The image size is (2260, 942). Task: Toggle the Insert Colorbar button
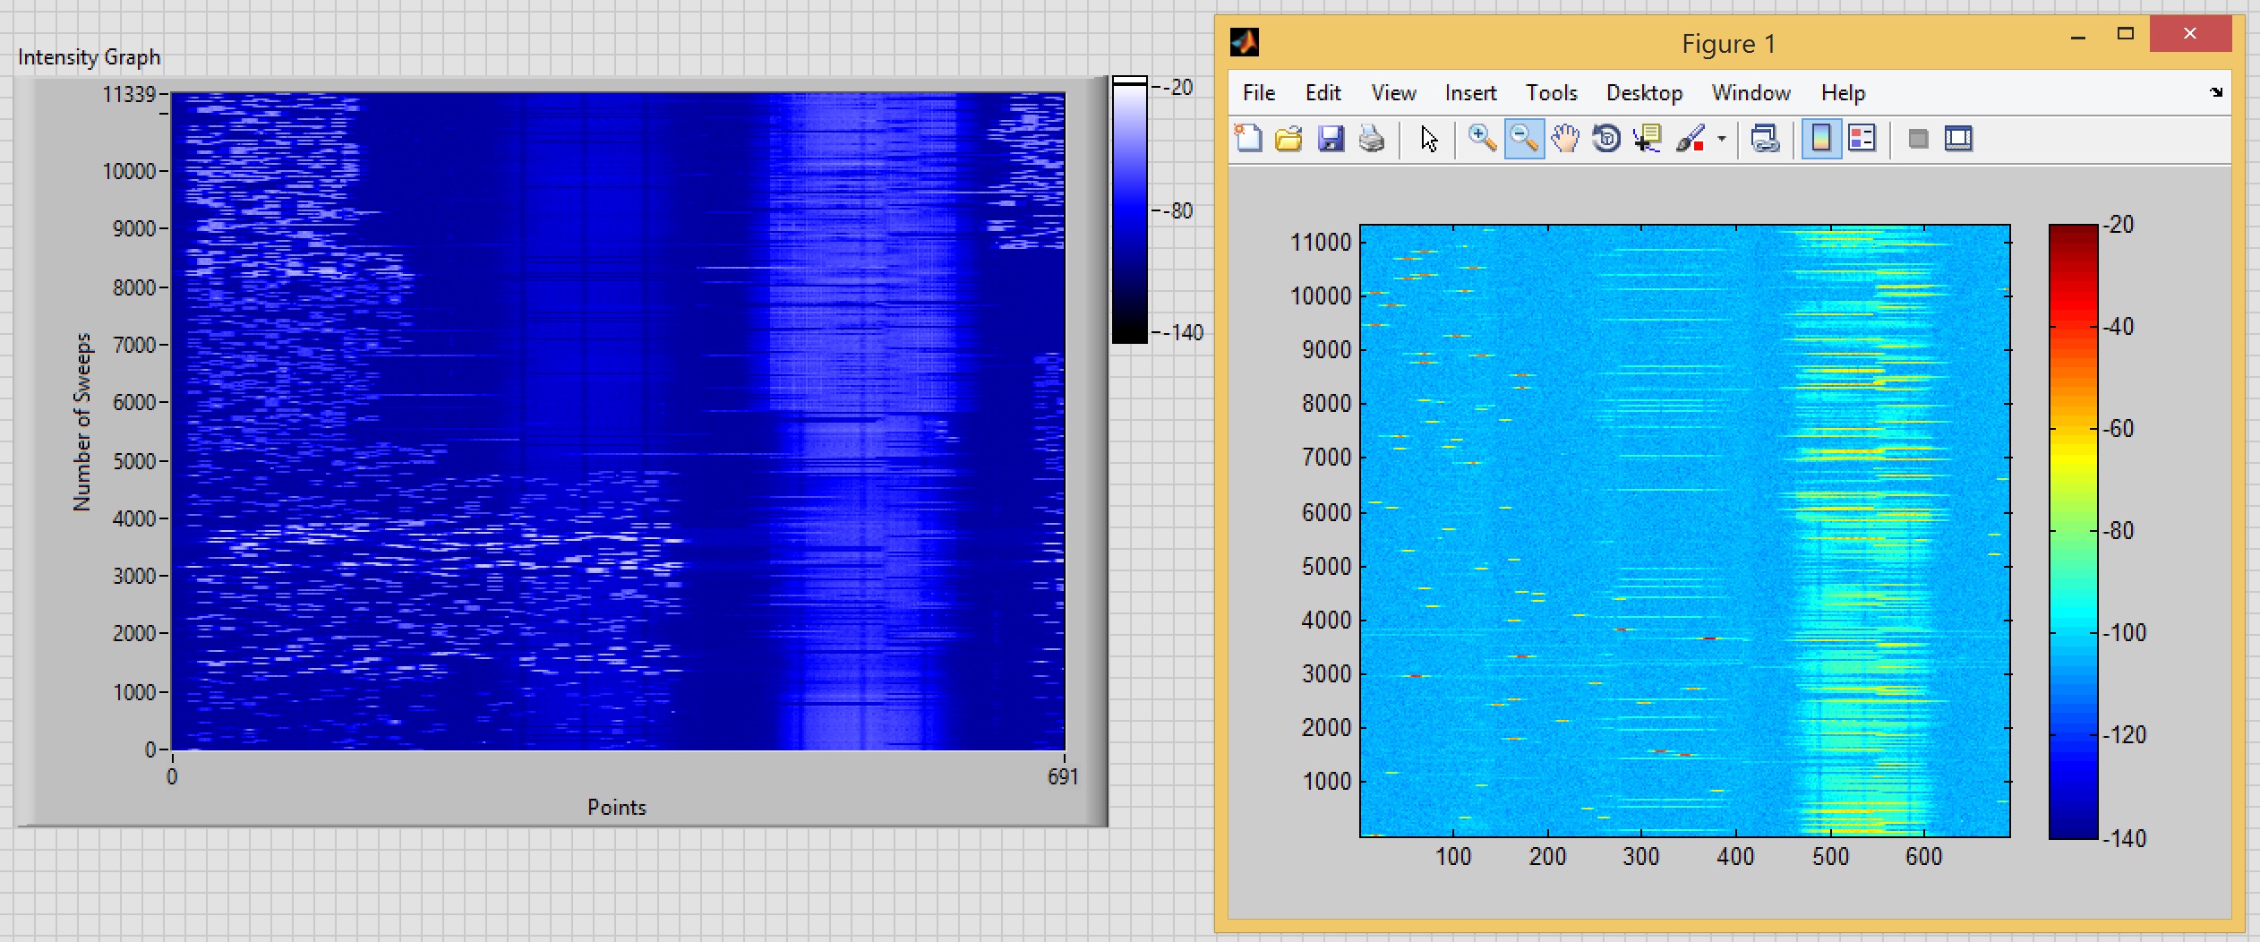(x=1821, y=139)
